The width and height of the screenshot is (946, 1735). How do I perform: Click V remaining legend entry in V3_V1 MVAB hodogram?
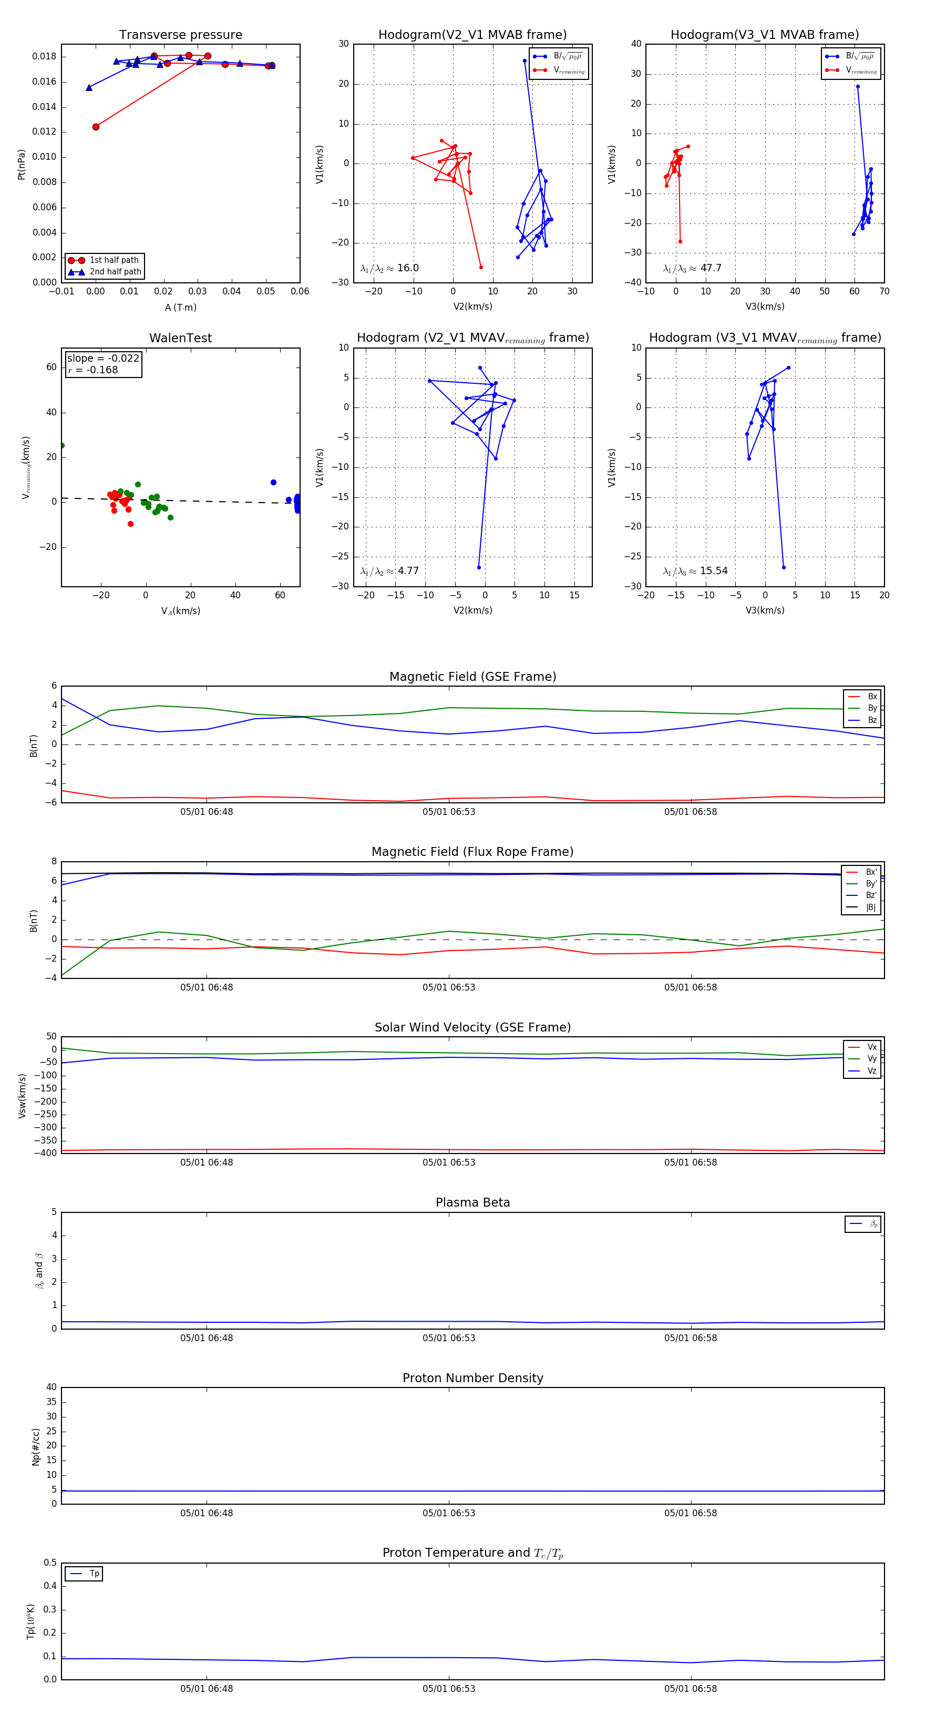(851, 70)
